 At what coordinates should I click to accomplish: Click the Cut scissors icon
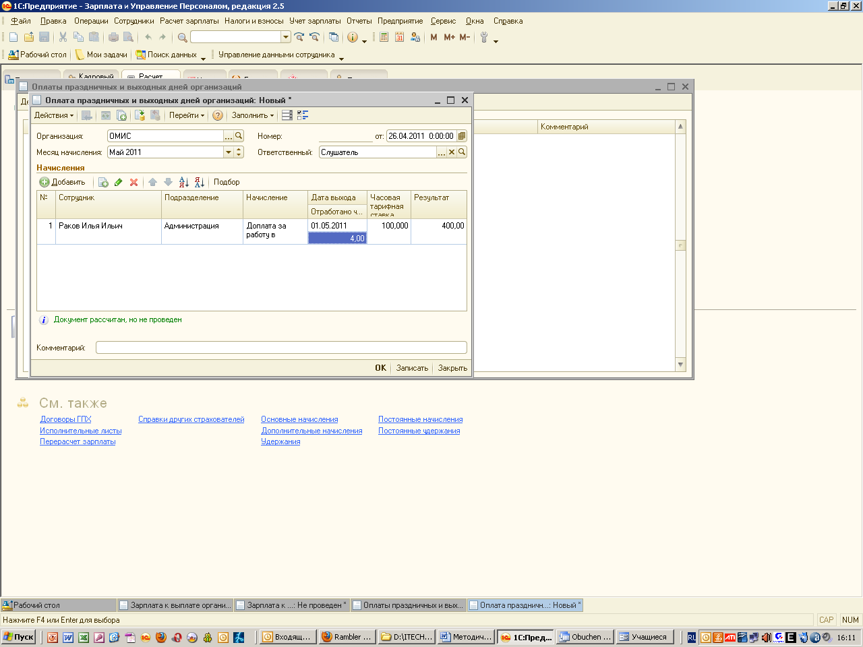click(x=63, y=37)
